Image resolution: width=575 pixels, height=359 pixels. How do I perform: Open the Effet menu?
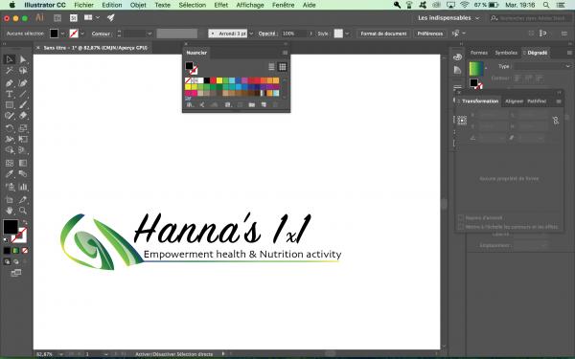pos(221,5)
